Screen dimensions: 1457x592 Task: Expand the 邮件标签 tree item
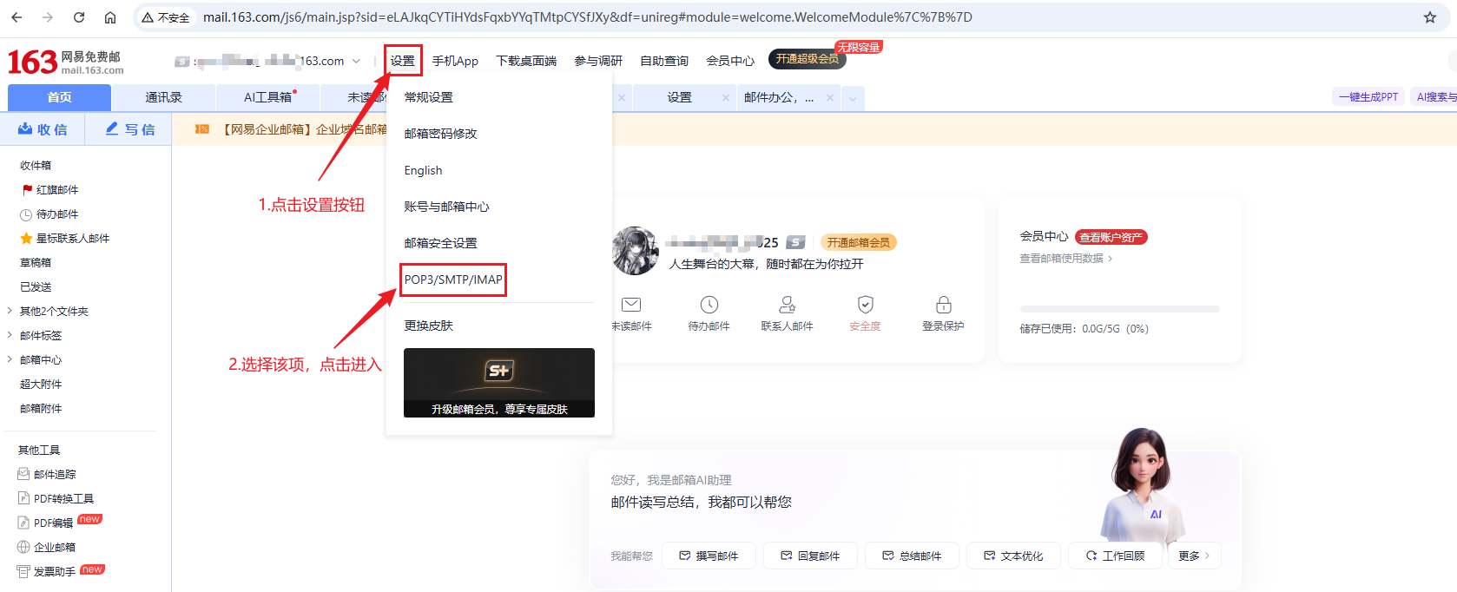pos(10,335)
